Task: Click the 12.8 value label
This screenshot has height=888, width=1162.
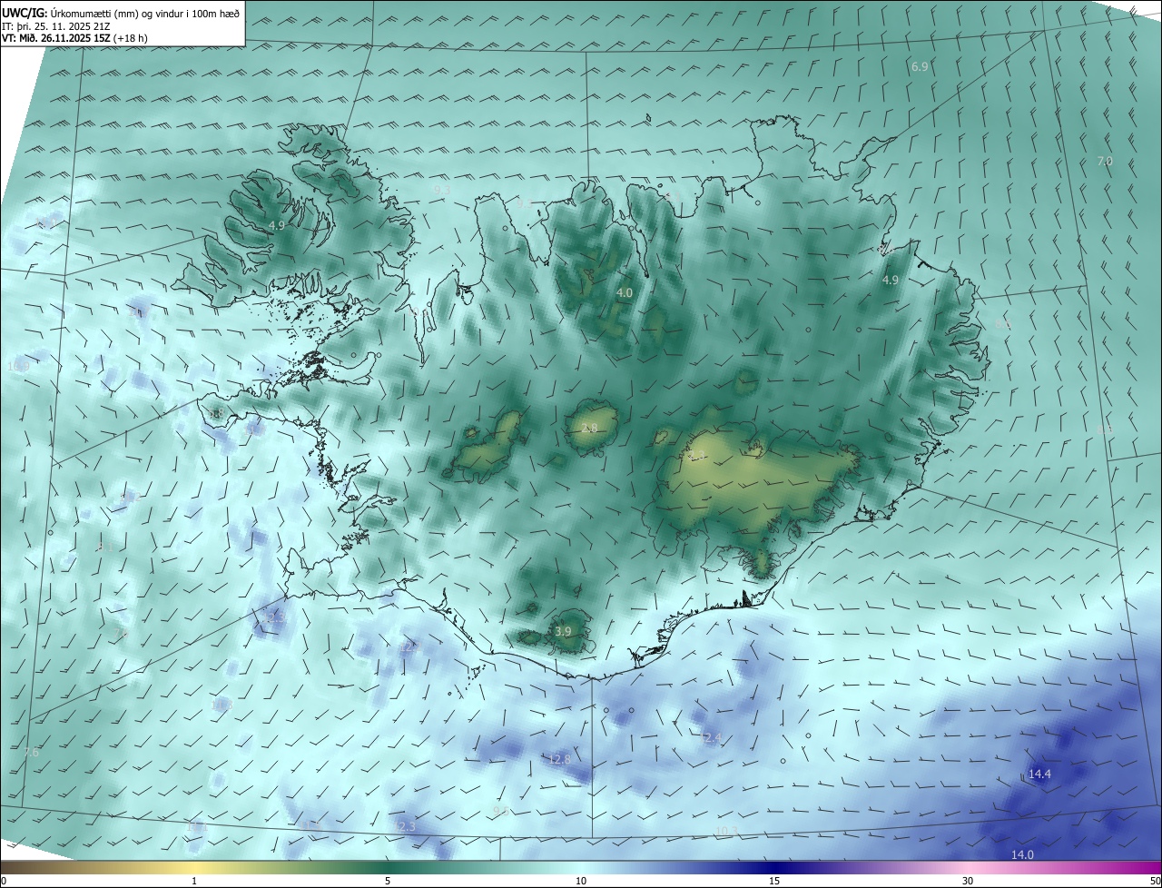Action: pos(559,759)
